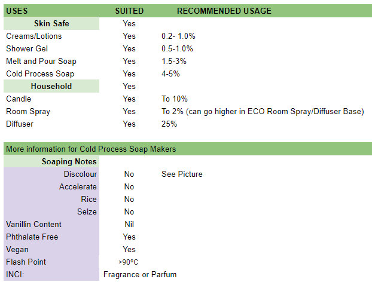Click the RECOMMENDED USAGE header
The height and width of the screenshot is (282, 372).
[x=224, y=11]
